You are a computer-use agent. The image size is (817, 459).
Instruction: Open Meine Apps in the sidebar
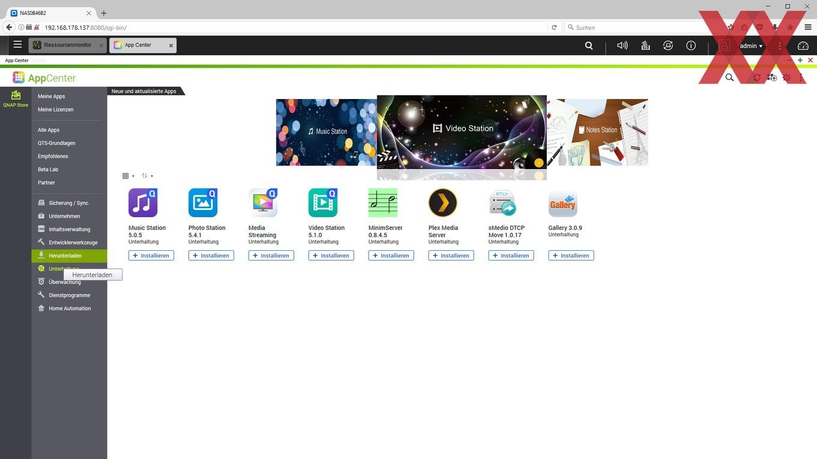pos(52,96)
